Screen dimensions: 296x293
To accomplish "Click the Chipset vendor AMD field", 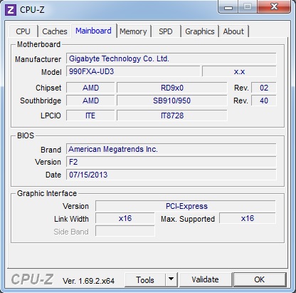I will pyautogui.click(x=90, y=88).
